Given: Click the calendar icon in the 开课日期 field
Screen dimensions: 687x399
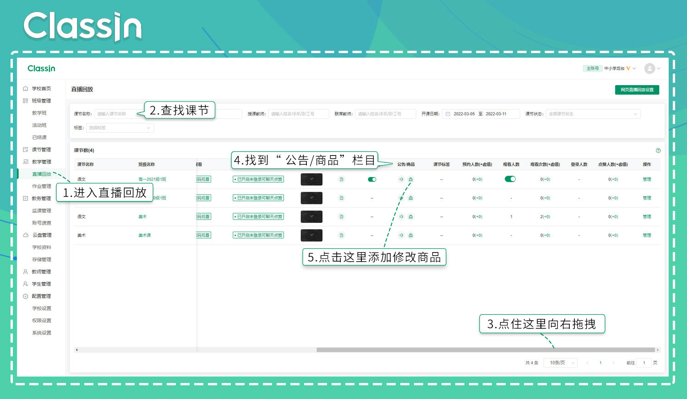Looking at the screenshot, I should coord(448,114).
